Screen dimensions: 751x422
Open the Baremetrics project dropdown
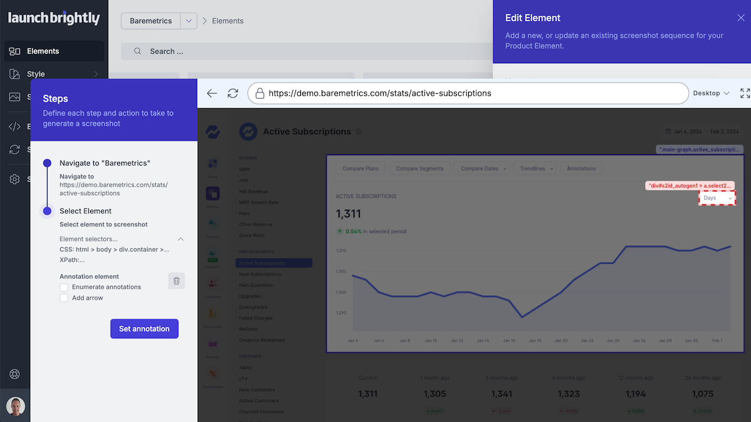pyautogui.click(x=189, y=21)
